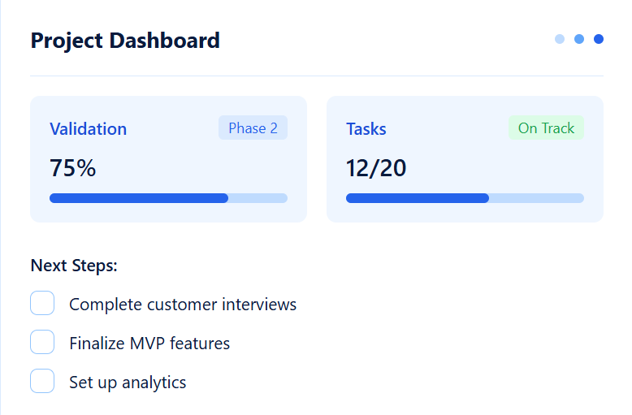Click the Next Steps label
Viewport: 632px width, 415px height.
click(x=74, y=266)
